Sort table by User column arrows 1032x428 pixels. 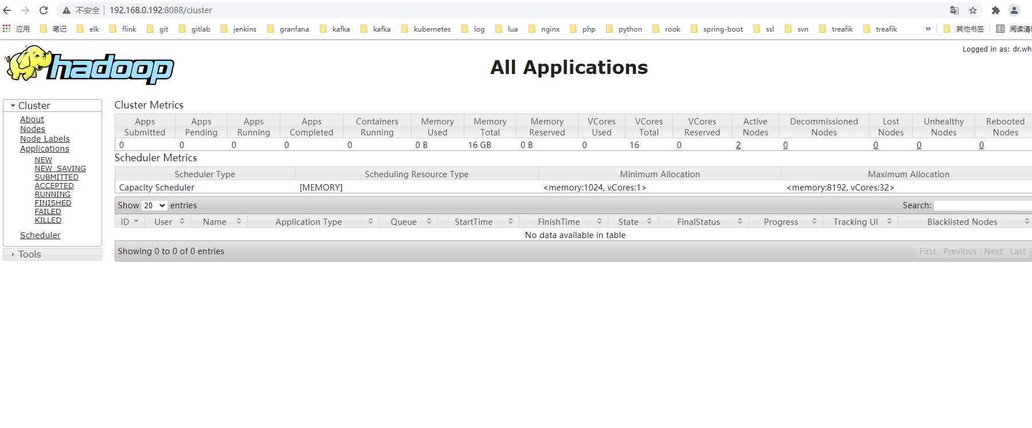point(182,221)
